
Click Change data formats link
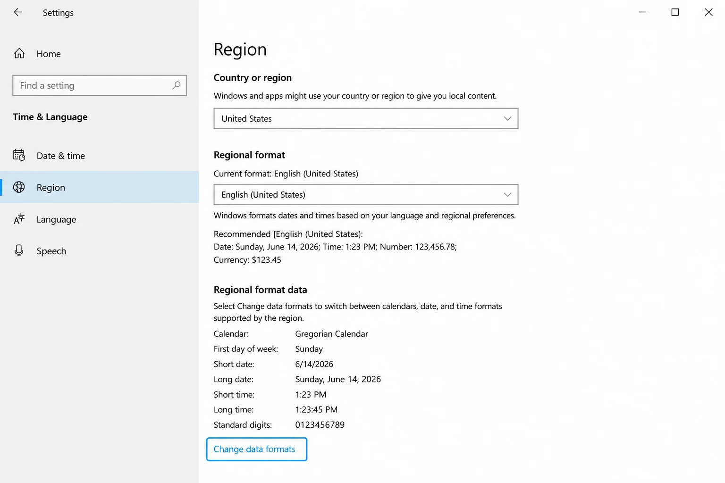[x=257, y=449]
